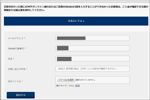This screenshot has height=100, width=150.
Task: Click the 添付ファイル field label
Action: (x=14, y=81)
